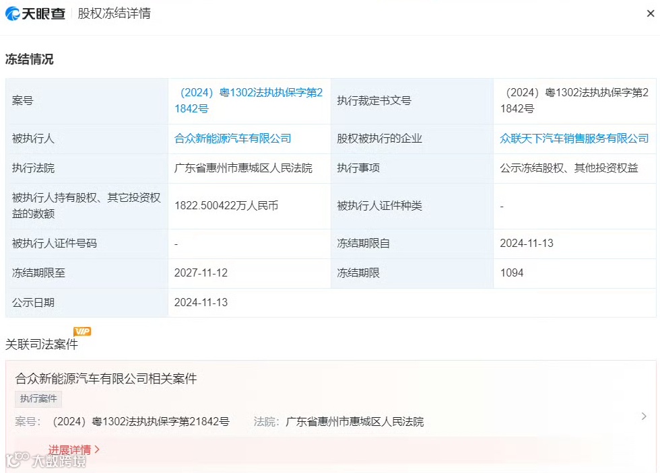Select the 被执行人证件号码 label

point(55,243)
